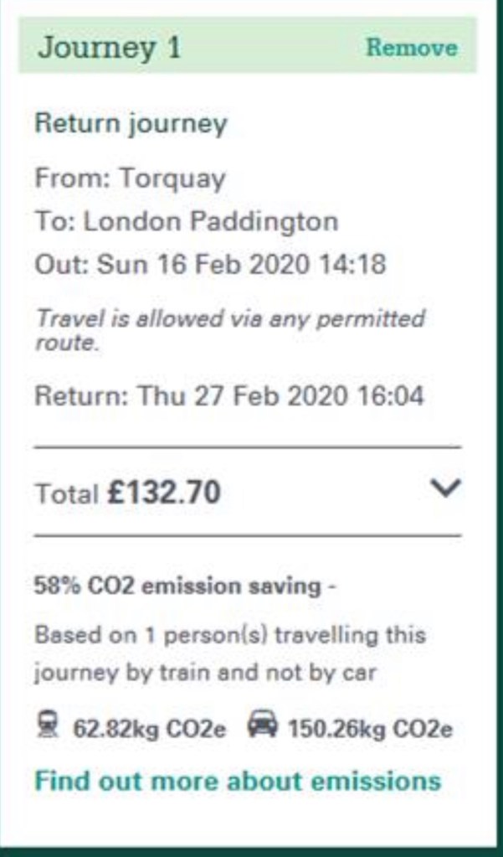Viewport: 503px width, 857px height.
Task: Click the From: Torquay line
Action: pyautogui.click(x=130, y=178)
